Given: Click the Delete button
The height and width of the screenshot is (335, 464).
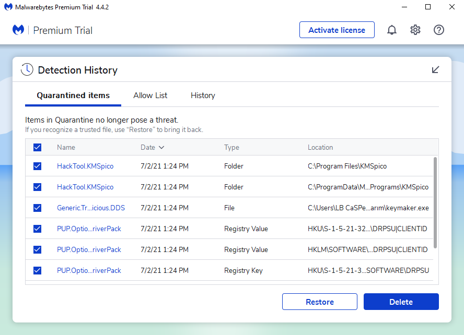Looking at the screenshot, I should point(401,302).
